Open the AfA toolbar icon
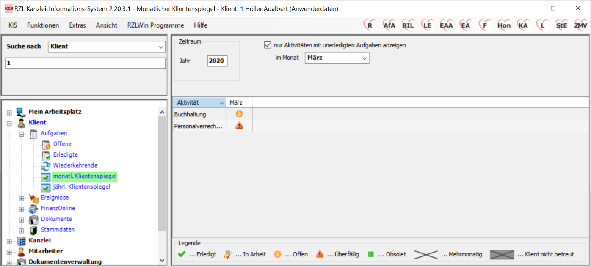The height and width of the screenshot is (267, 591). click(x=388, y=25)
